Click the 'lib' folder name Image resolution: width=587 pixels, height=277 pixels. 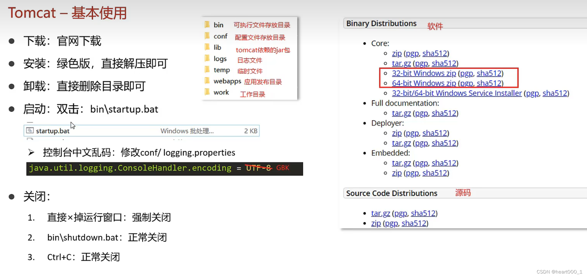pyautogui.click(x=217, y=47)
